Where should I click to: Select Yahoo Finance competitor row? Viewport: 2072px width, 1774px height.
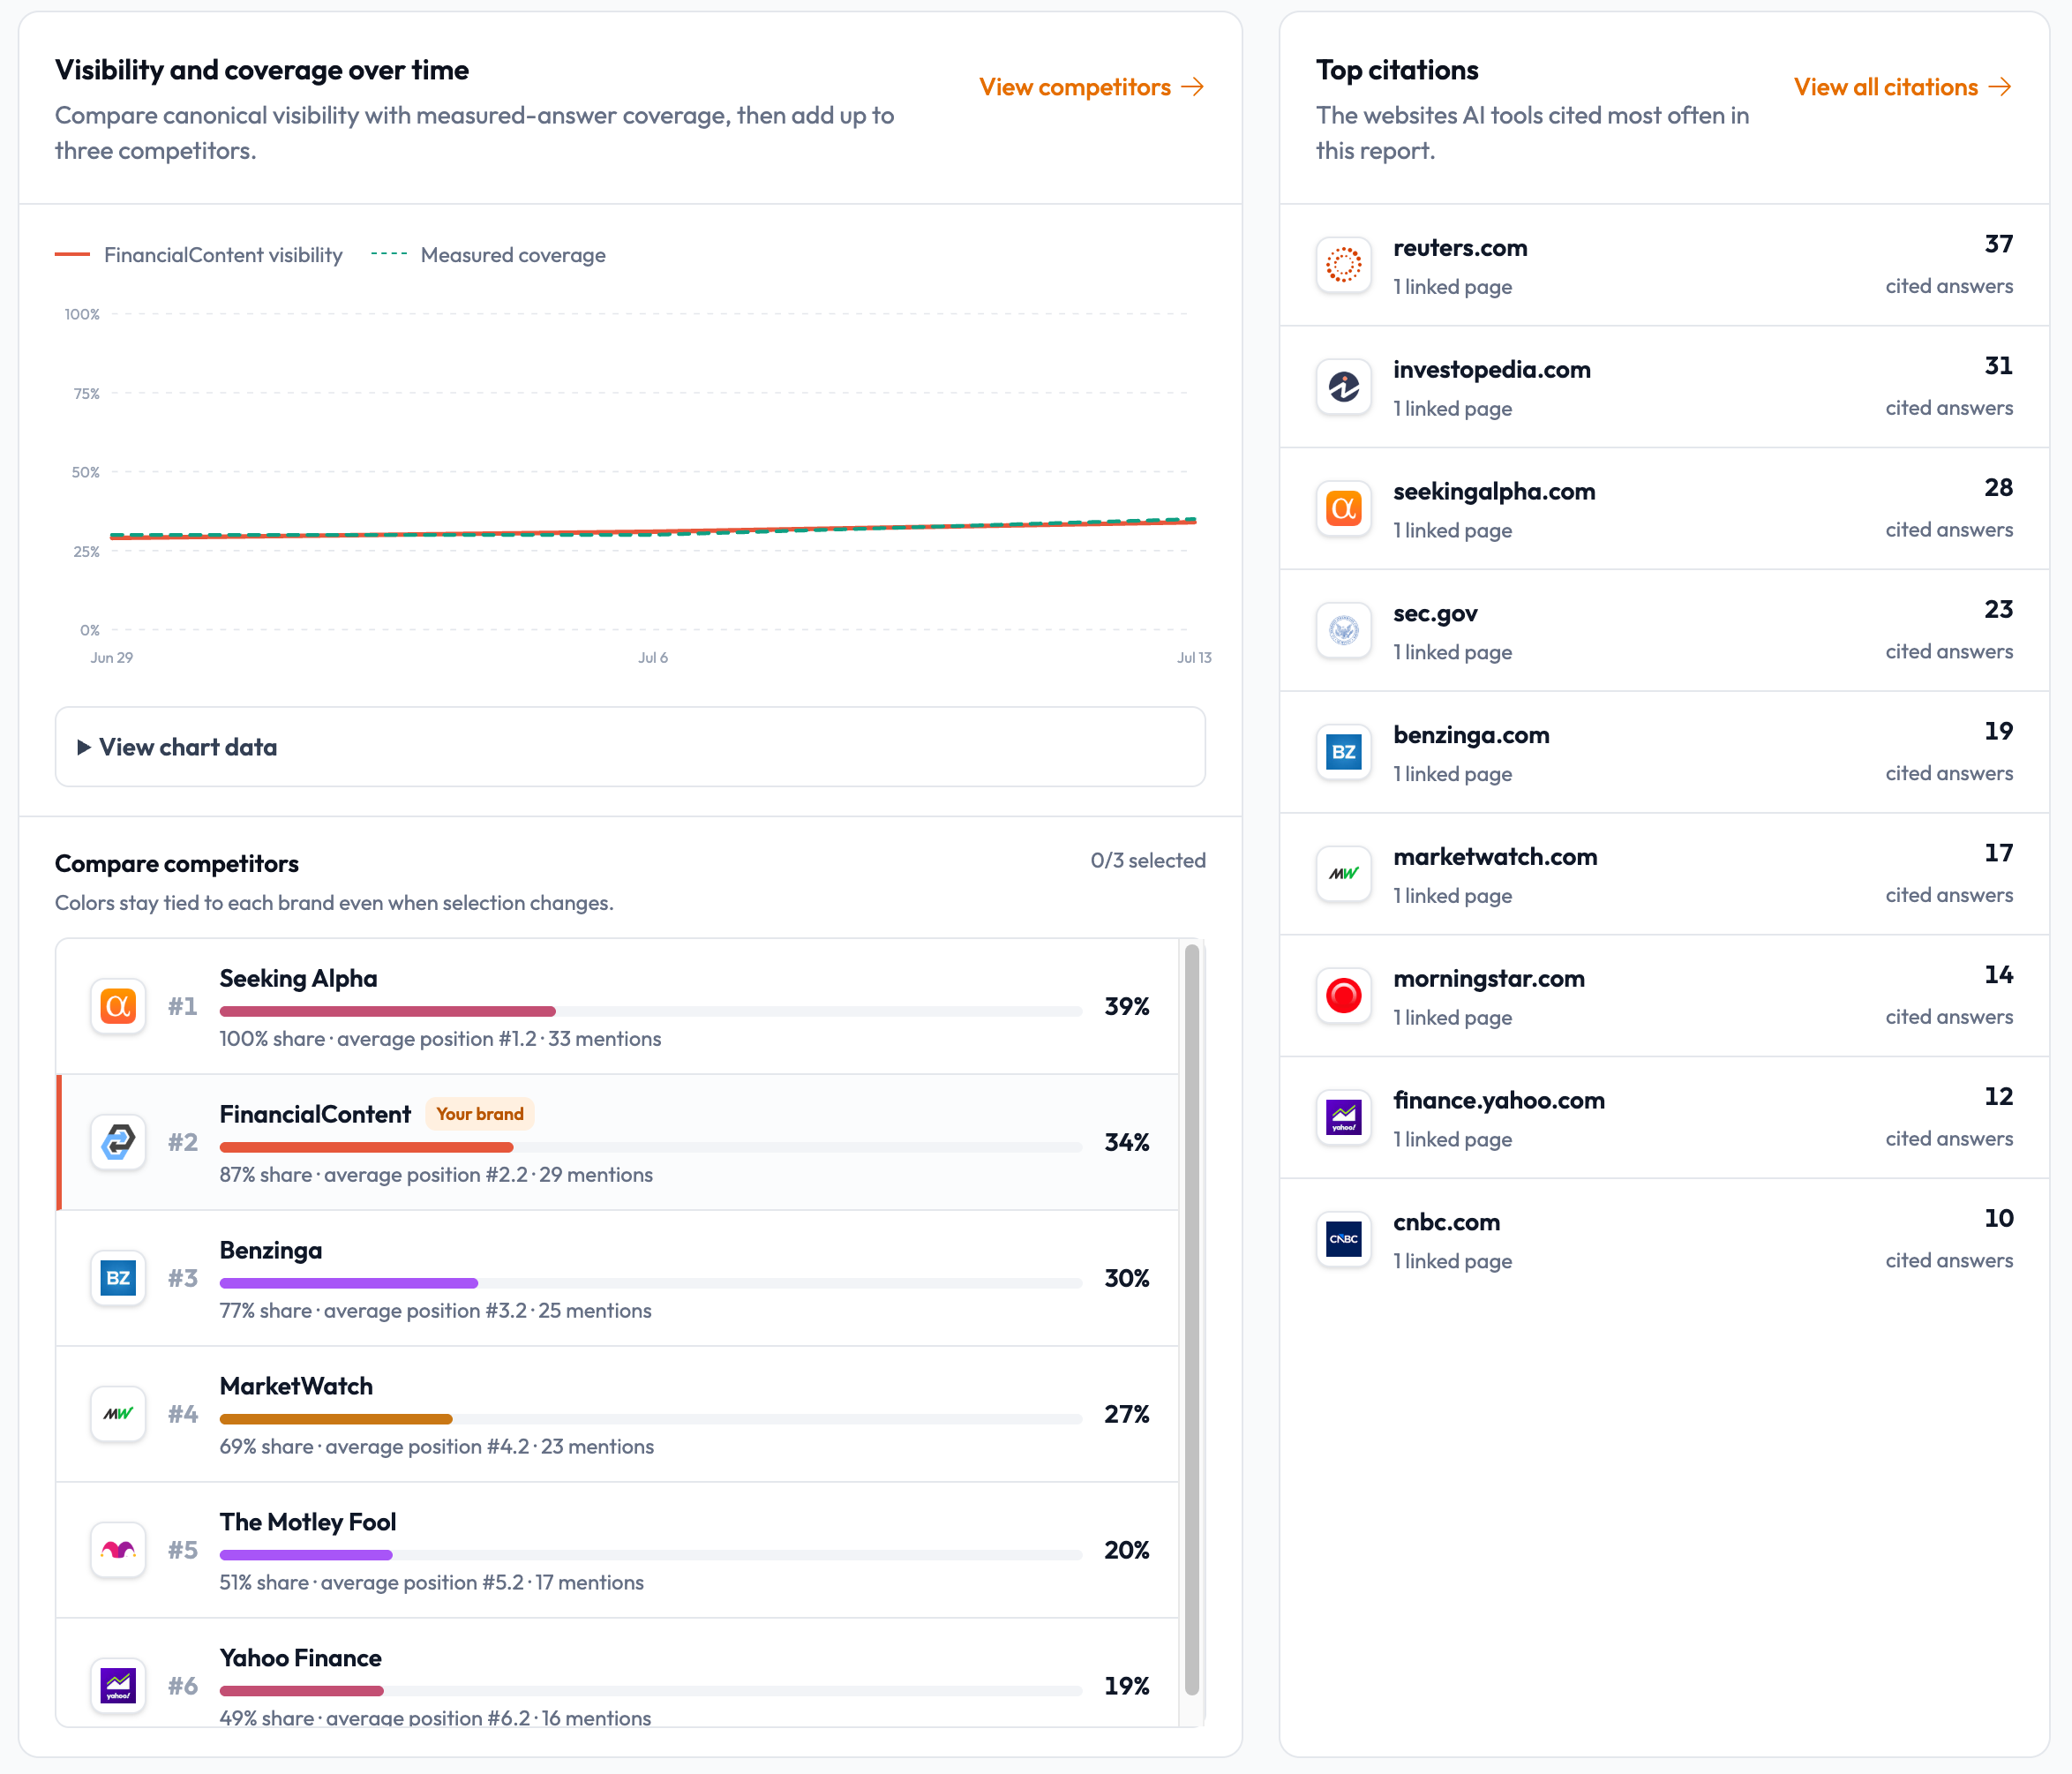pos(617,1673)
